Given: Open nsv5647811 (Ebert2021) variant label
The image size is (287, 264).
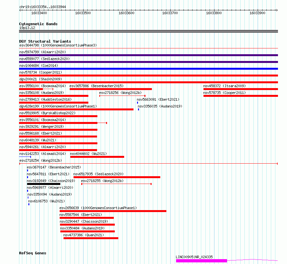Looking at the screenshot, I should tap(48, 174).
